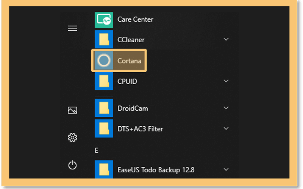Select EaseUS Todo Backup 12.8 label
The width and height of the screenshot is (303, 189).
click(156, 170)
